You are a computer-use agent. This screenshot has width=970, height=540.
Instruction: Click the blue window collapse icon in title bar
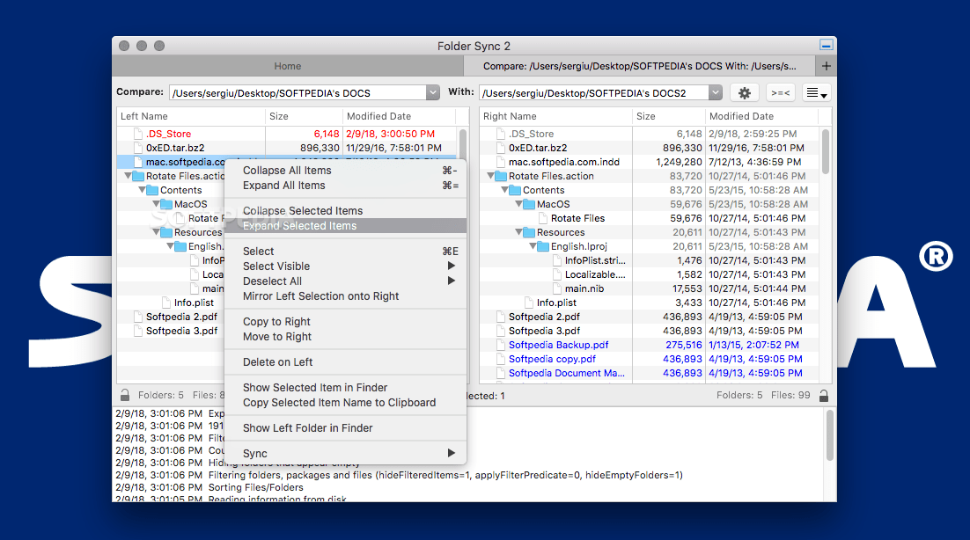click(826, 45)
